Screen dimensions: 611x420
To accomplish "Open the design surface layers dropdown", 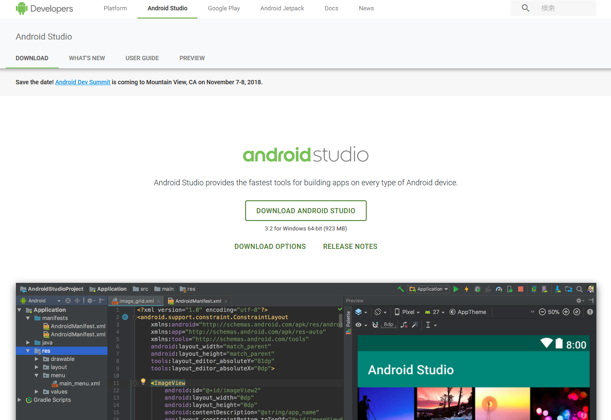I will click(x=361, y=312).
